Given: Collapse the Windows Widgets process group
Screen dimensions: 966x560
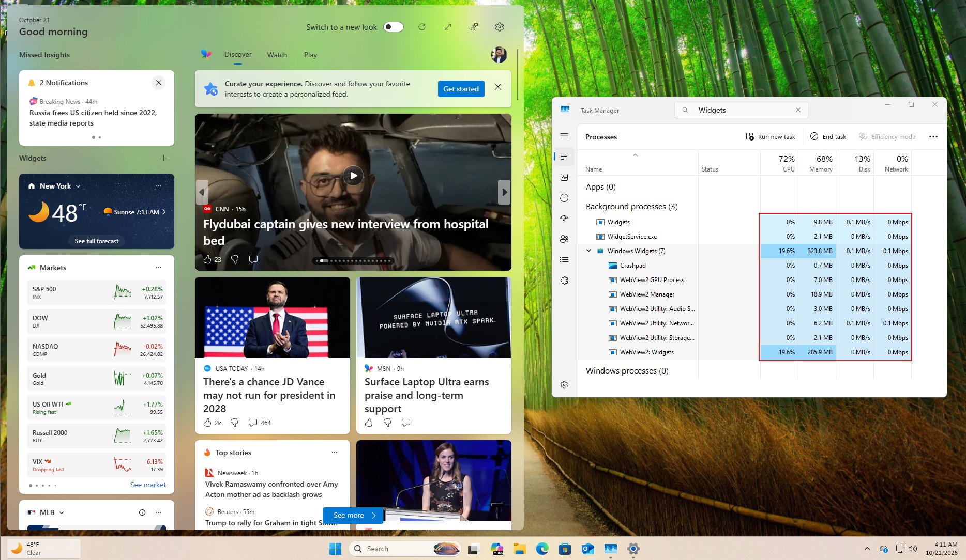Looking at the screenshot, I should (x=588, y=251).
